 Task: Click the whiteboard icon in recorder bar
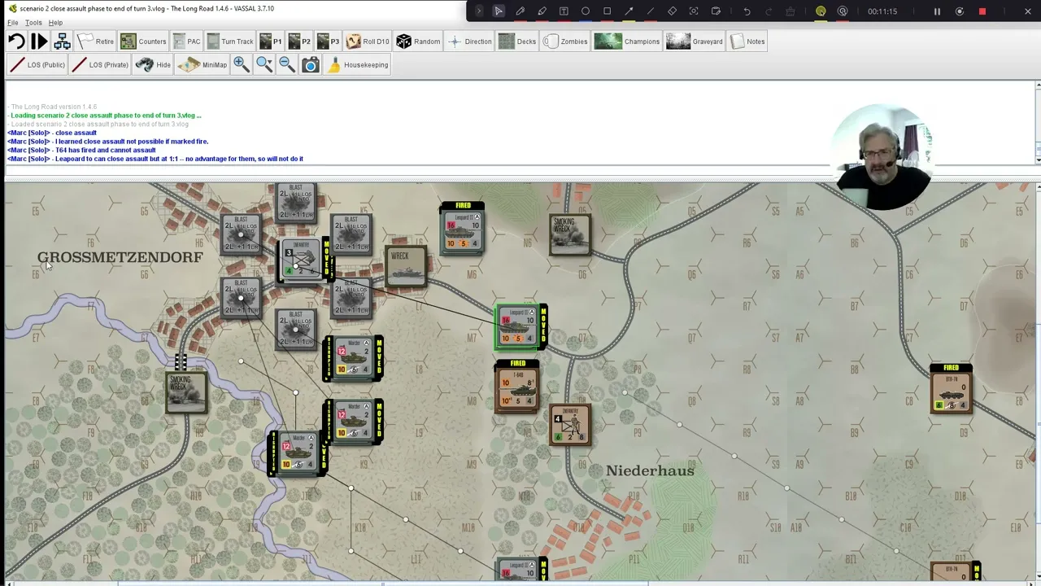point(716,11)
